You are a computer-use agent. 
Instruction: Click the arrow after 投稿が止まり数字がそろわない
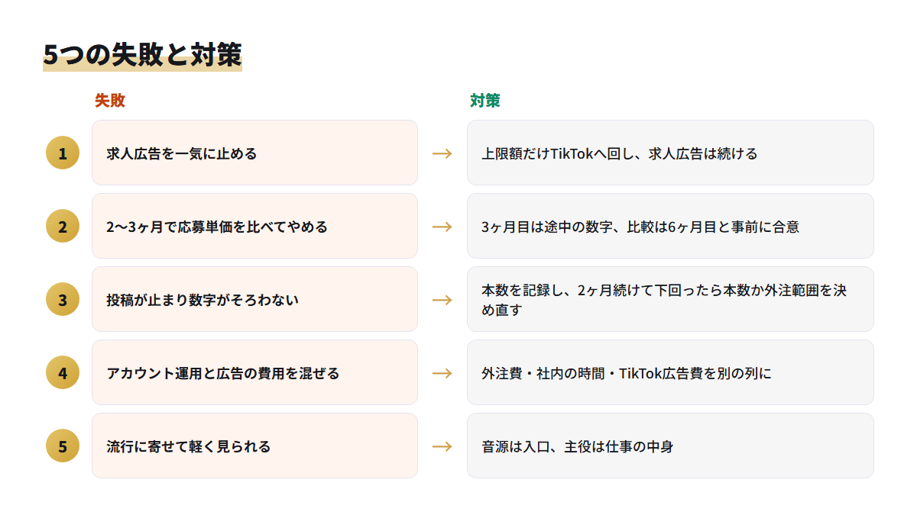point(442,300)
